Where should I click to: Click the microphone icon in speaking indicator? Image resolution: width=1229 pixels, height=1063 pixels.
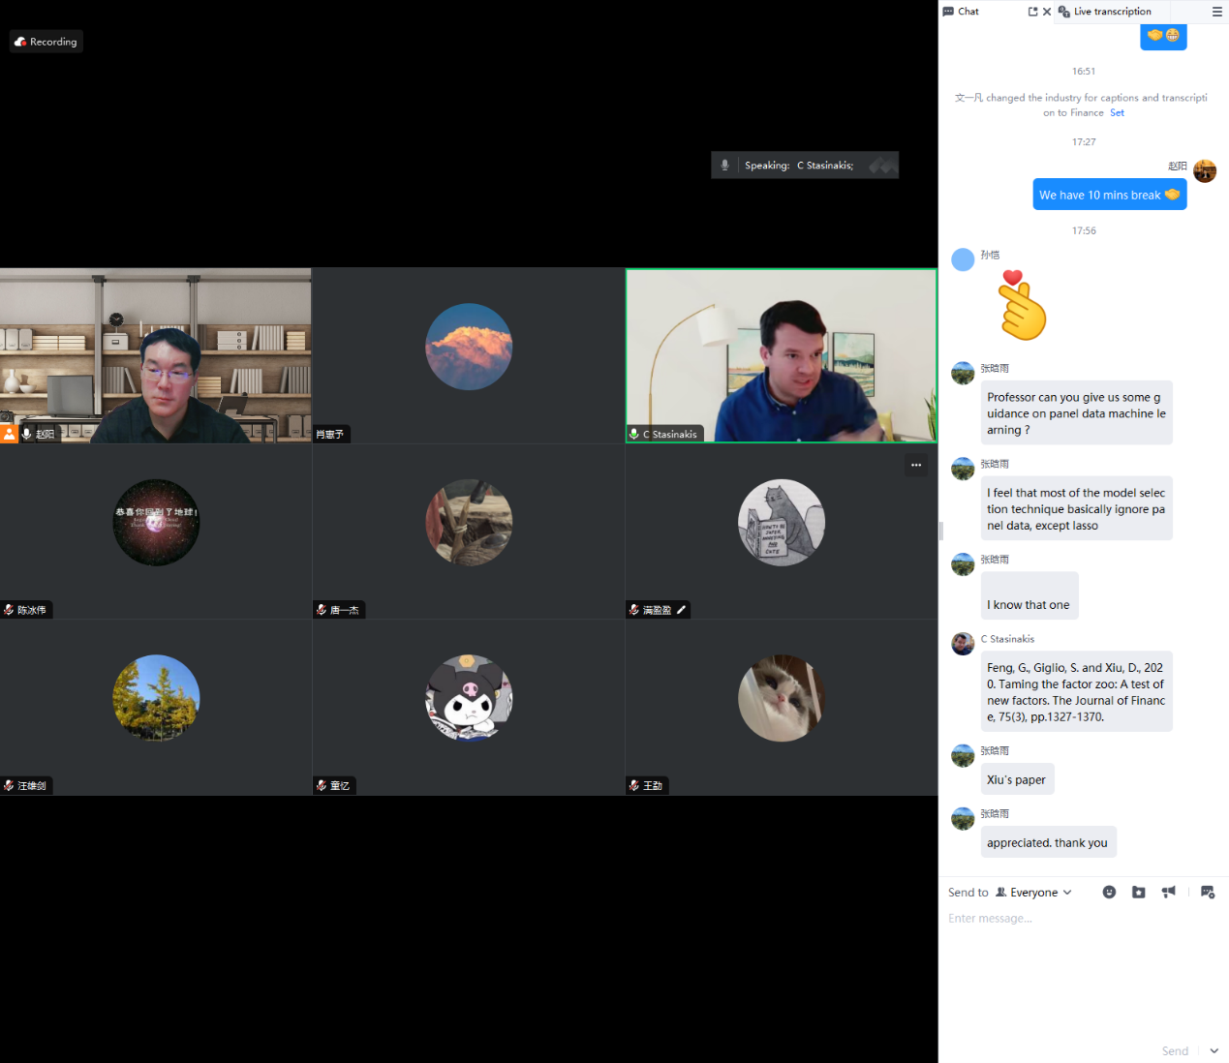pos(724,166)
